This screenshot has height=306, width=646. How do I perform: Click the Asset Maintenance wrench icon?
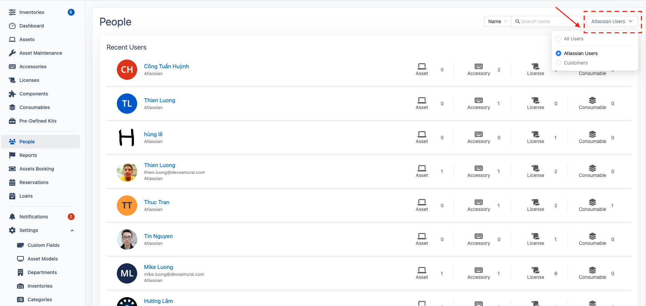coord(12,53)
